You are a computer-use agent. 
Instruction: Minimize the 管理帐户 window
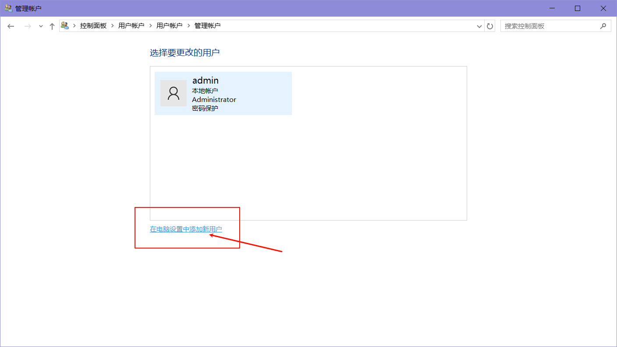(x=552, y=8)
